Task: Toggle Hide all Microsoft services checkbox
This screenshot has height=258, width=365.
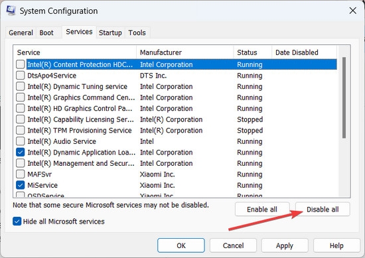Action: click(17, 222)
